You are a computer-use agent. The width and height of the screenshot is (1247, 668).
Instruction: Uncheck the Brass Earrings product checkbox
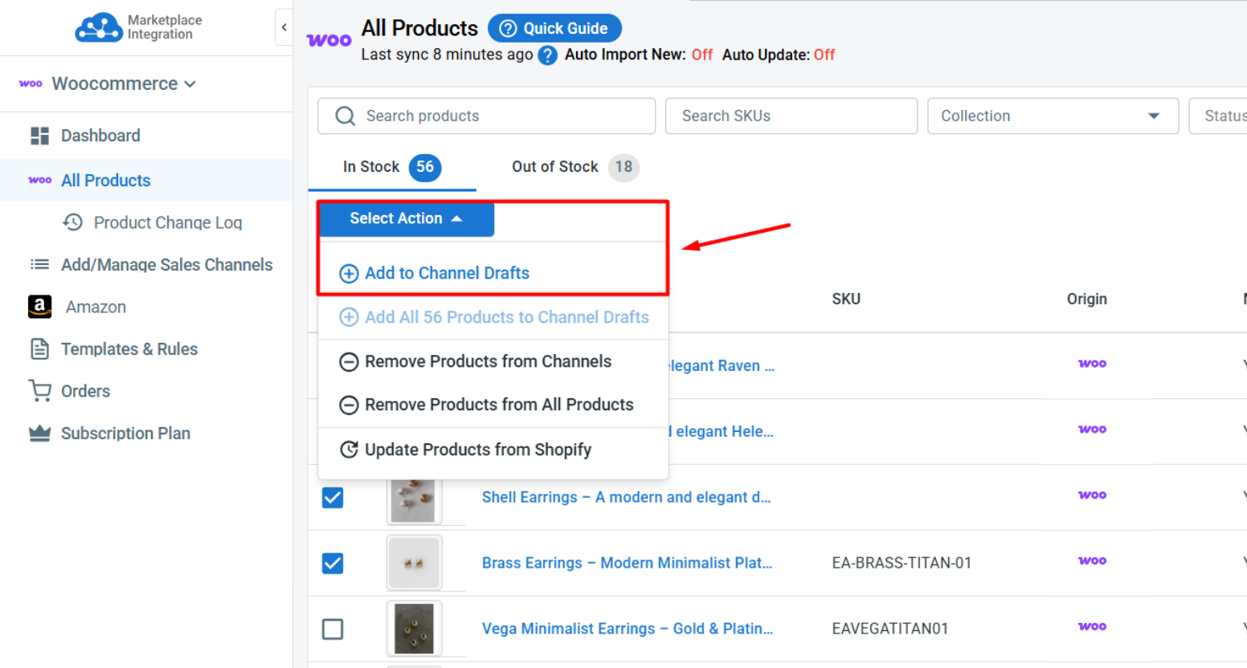[x=333, y=564]
